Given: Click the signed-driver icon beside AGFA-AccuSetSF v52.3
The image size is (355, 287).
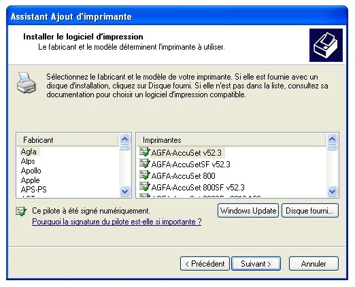Looking at the screenshot, I should [x=144, y=163].
